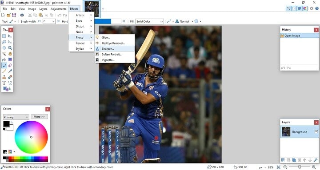
Task: Click the Paste clipboard icon
Action: 41,15
